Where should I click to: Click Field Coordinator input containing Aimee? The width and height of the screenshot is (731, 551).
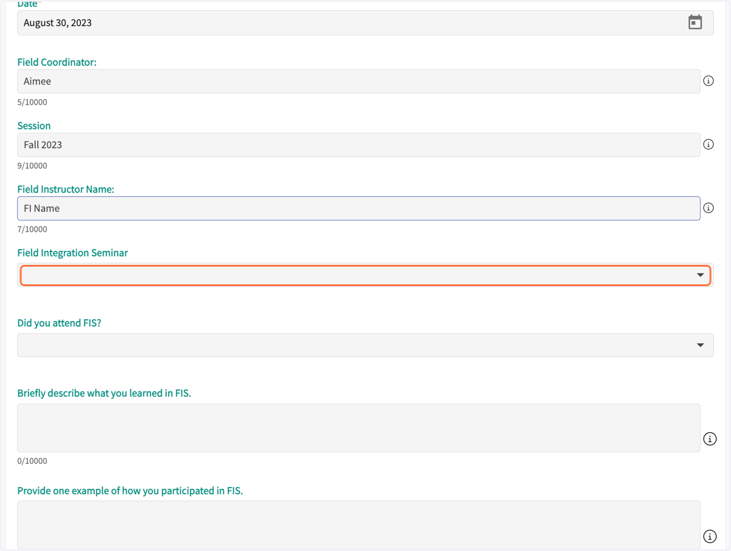[x=359, y=82]
